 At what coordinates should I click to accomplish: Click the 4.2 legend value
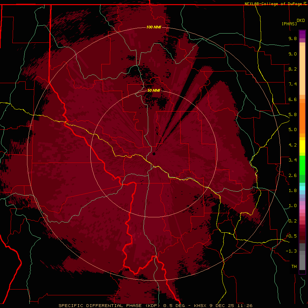coord(293,145)
